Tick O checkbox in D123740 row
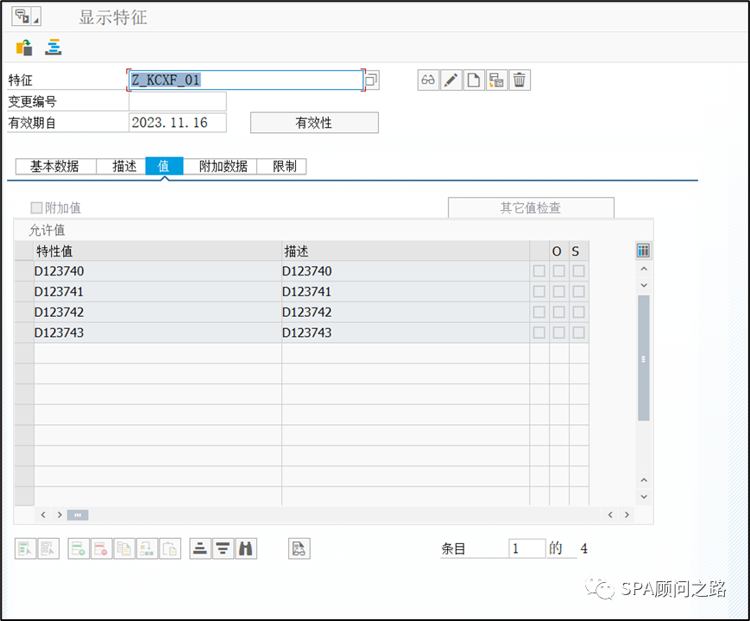 [x=558, y=271]
